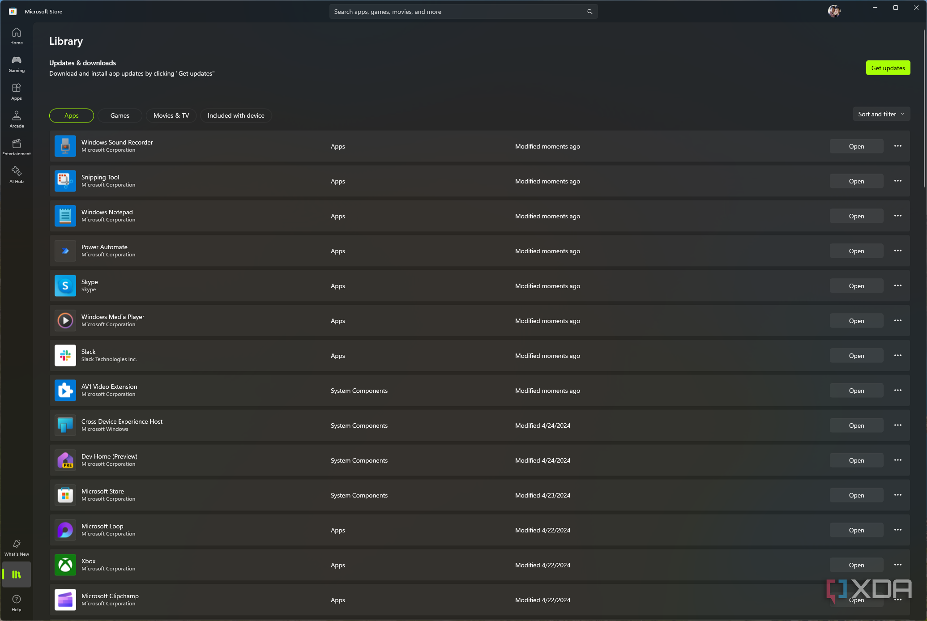Expand the Sort and filter dropdown
The image size is (927, 621).
tap(881, 114)
